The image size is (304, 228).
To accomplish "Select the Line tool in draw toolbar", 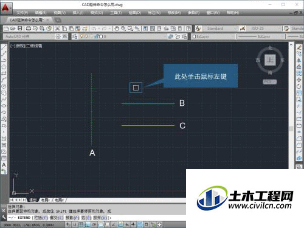I will click(4, 47).
